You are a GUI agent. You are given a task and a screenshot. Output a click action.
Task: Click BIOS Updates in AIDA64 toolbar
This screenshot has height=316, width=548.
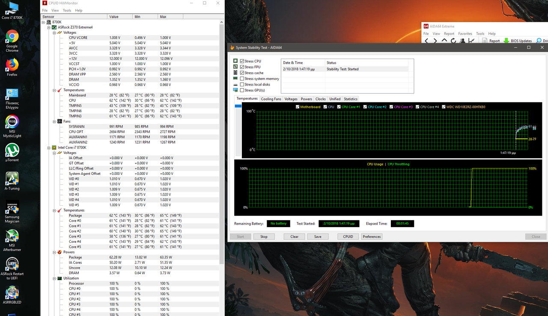tap(518, 41)
